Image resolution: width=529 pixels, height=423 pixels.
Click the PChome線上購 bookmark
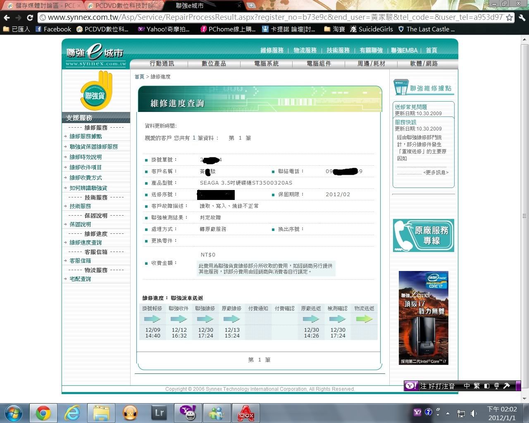point(228,29)
